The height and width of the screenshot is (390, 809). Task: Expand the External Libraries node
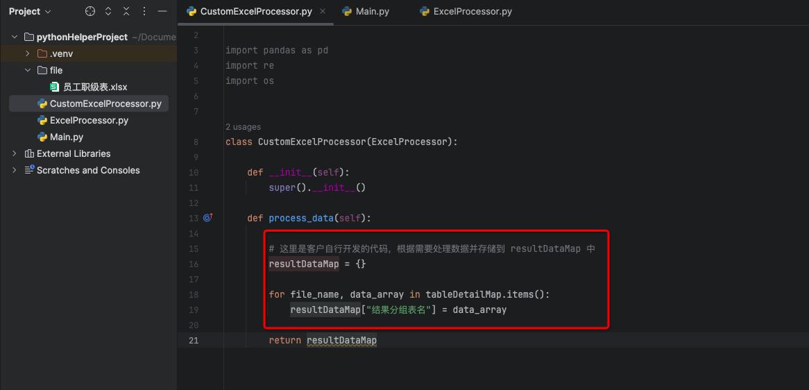click(x=15, y=153)
